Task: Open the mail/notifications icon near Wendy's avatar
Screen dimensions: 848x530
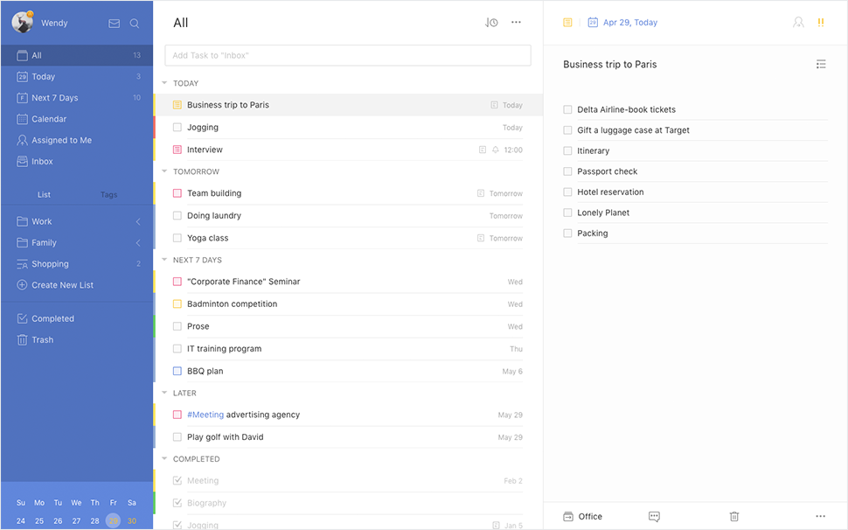Action: (x=114, y=23)
